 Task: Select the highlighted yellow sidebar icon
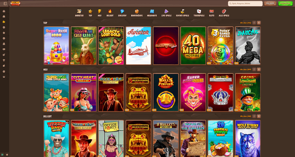click(4, 22)
